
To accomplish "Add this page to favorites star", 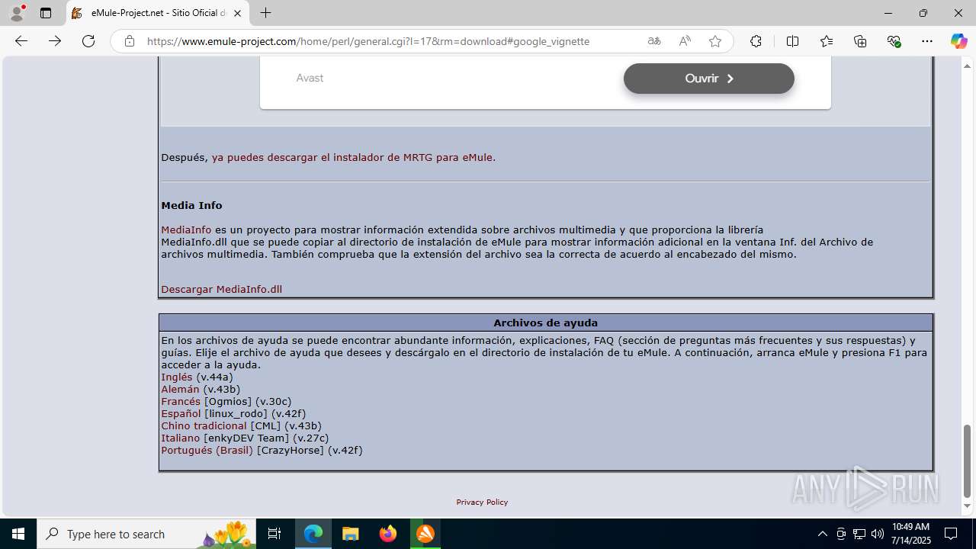I will pos(715,41).
